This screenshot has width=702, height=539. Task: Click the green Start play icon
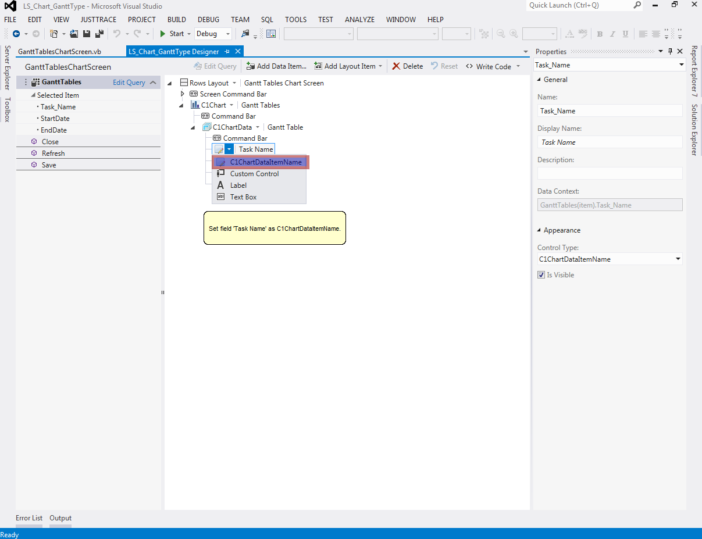coord(163,34)
